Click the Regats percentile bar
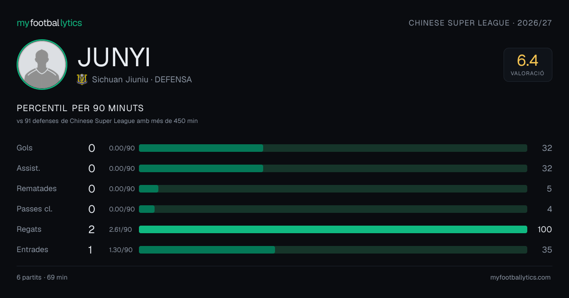 point(333,229)
